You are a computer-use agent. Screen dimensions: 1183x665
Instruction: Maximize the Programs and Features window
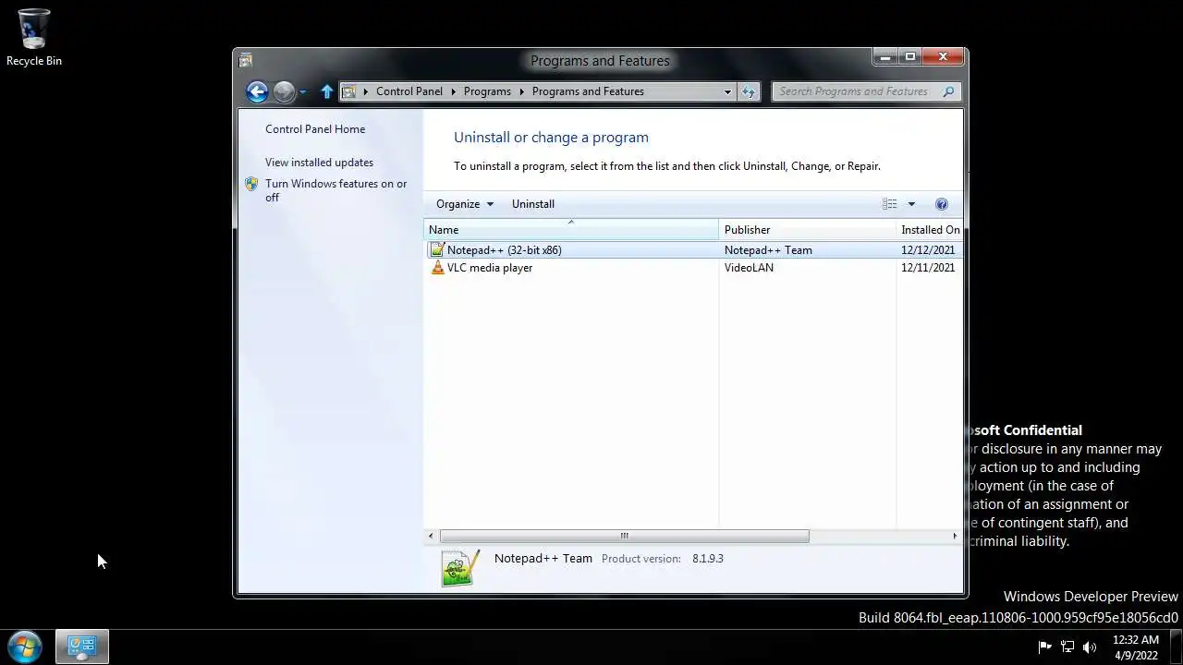tap(910, 57)
